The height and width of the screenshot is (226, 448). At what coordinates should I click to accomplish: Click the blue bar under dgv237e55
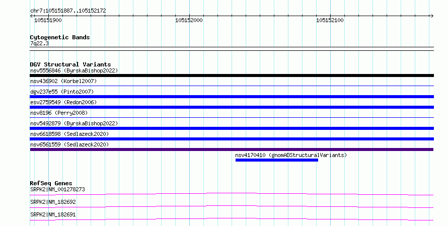[232, 97]
